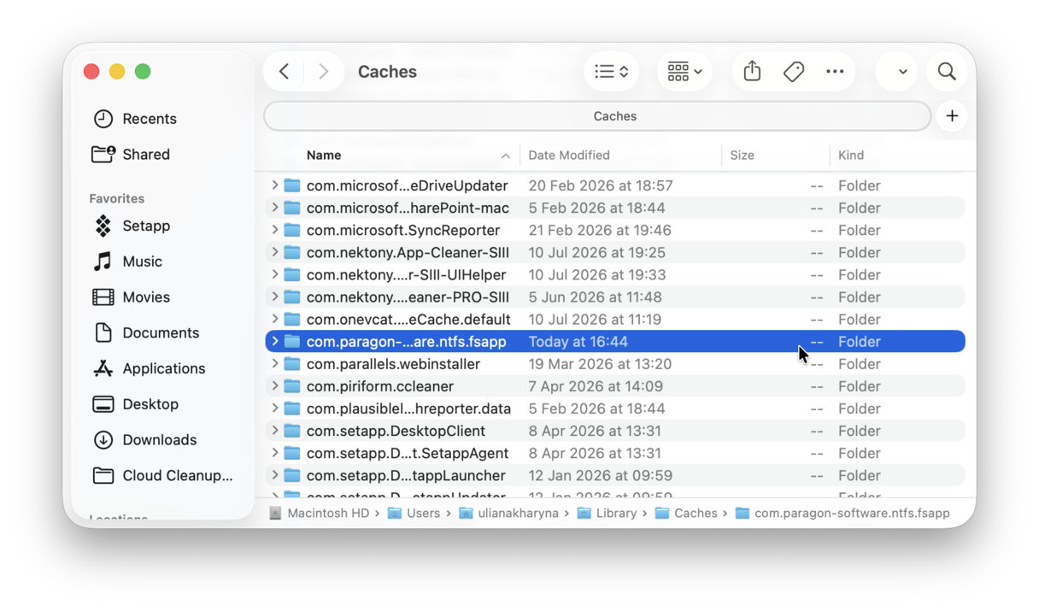This screenshot has width=1039, height=611.
Task: Open the list view switcher
Action: pyautogui.click(x=612, y=72)
